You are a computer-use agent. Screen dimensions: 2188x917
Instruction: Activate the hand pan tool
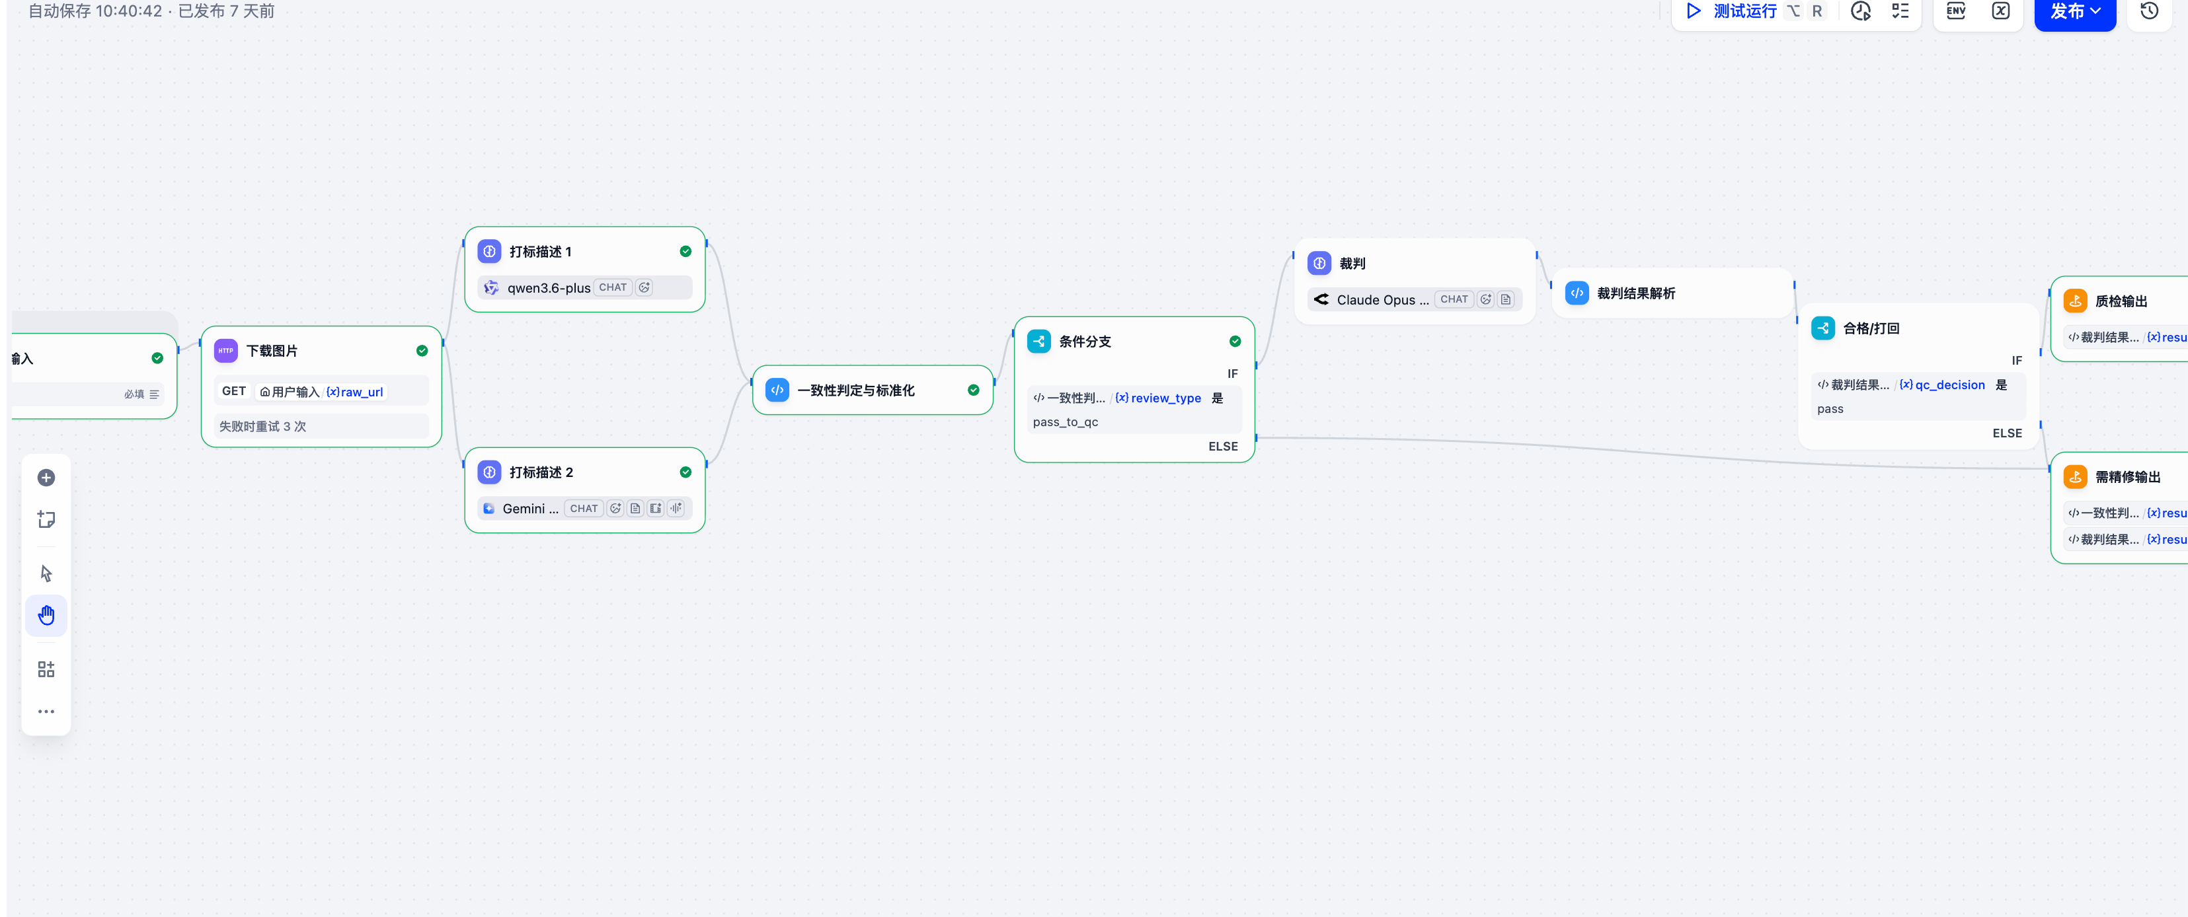46,616
